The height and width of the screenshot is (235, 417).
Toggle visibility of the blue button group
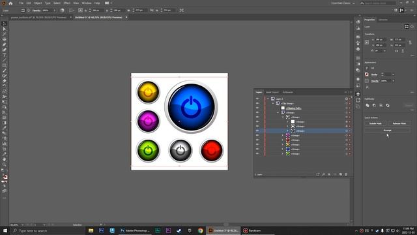click(257, 149)
